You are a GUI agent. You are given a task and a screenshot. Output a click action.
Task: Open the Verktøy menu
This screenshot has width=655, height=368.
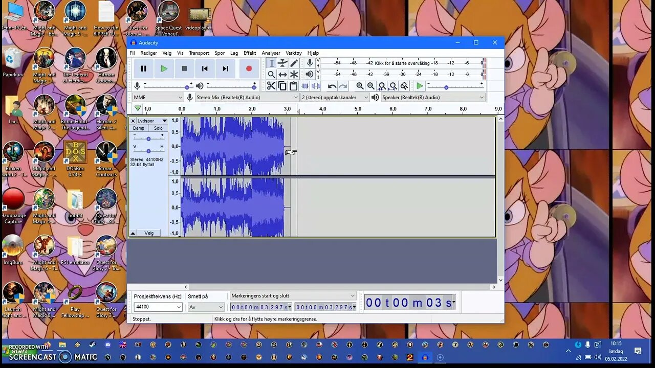[294, 53]
